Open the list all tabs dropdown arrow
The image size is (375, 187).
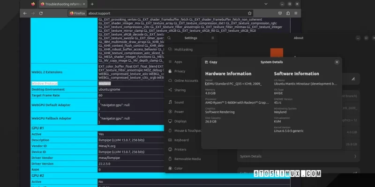(x=266, y=4)
